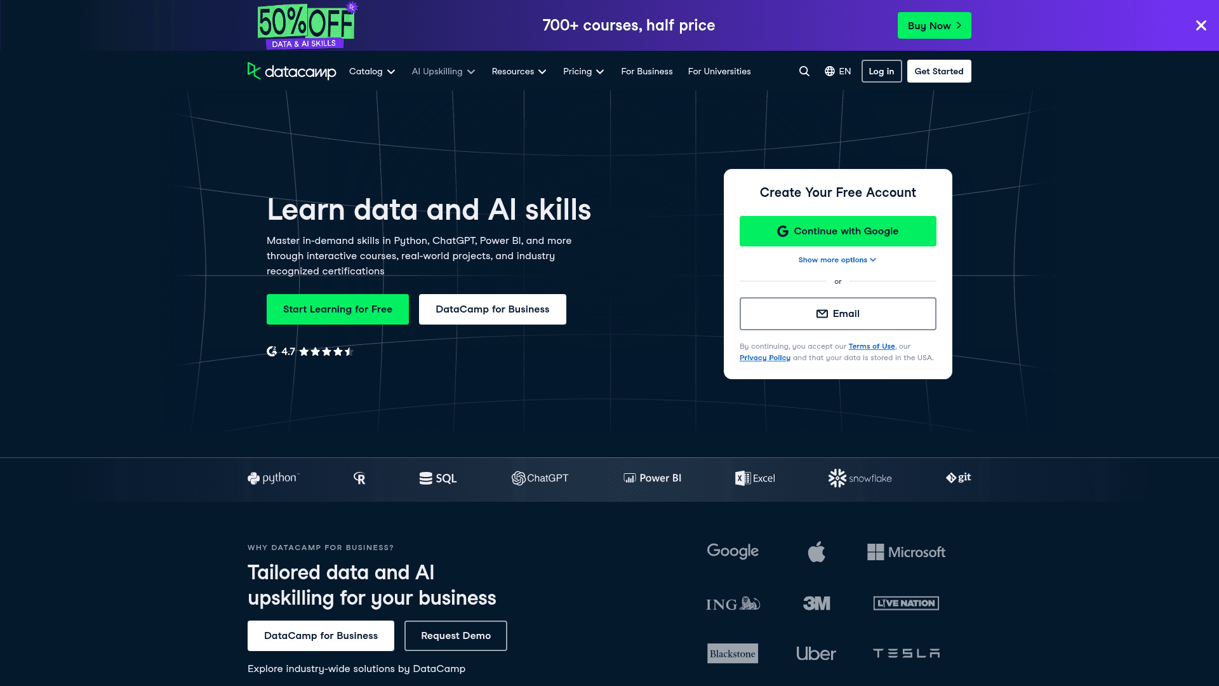Click the Uber logo

click(816, 654)
